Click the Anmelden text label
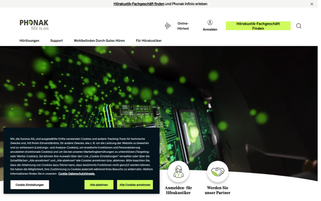Viewport: 321px width, 201px height. [210, 29]
